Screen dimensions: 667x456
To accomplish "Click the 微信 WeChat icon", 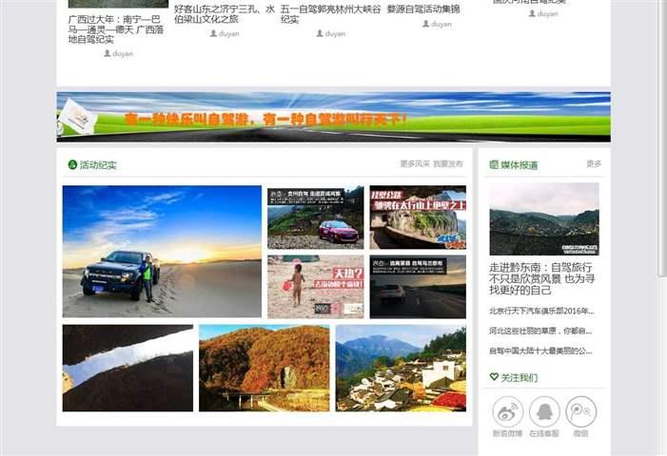I will point(580,412).
